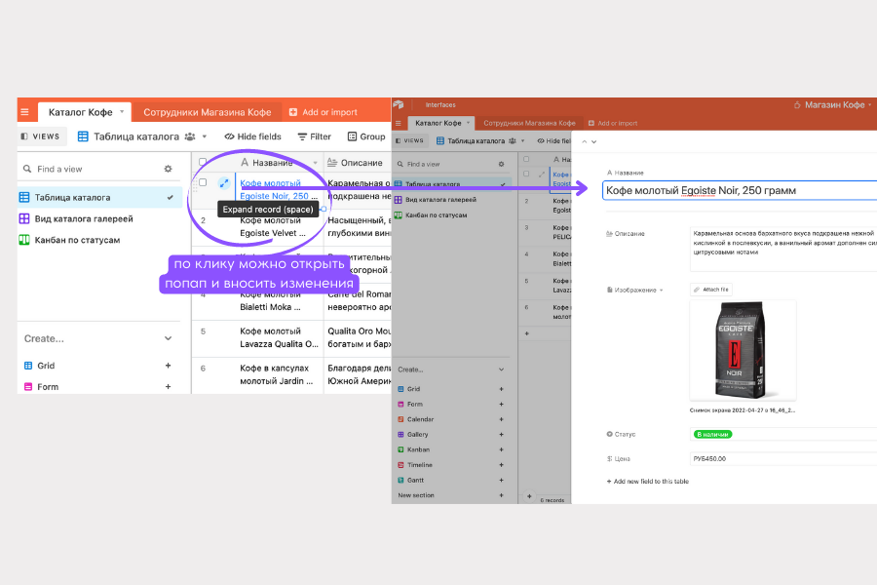Add Timeline view using its plus icon
The image size is (877, 585).
point(501,465)
